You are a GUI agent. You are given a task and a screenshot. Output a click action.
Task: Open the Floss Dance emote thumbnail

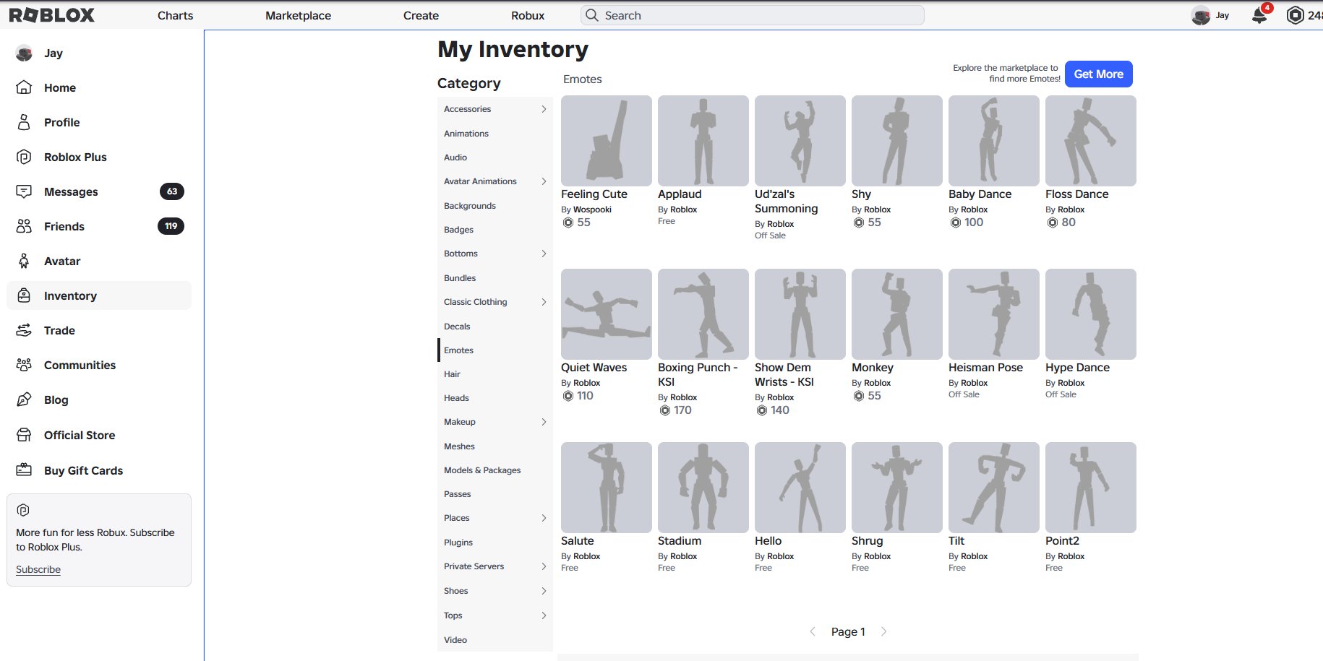(1090, 141)
